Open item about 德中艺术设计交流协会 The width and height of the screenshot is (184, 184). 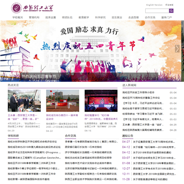point(88,163)
